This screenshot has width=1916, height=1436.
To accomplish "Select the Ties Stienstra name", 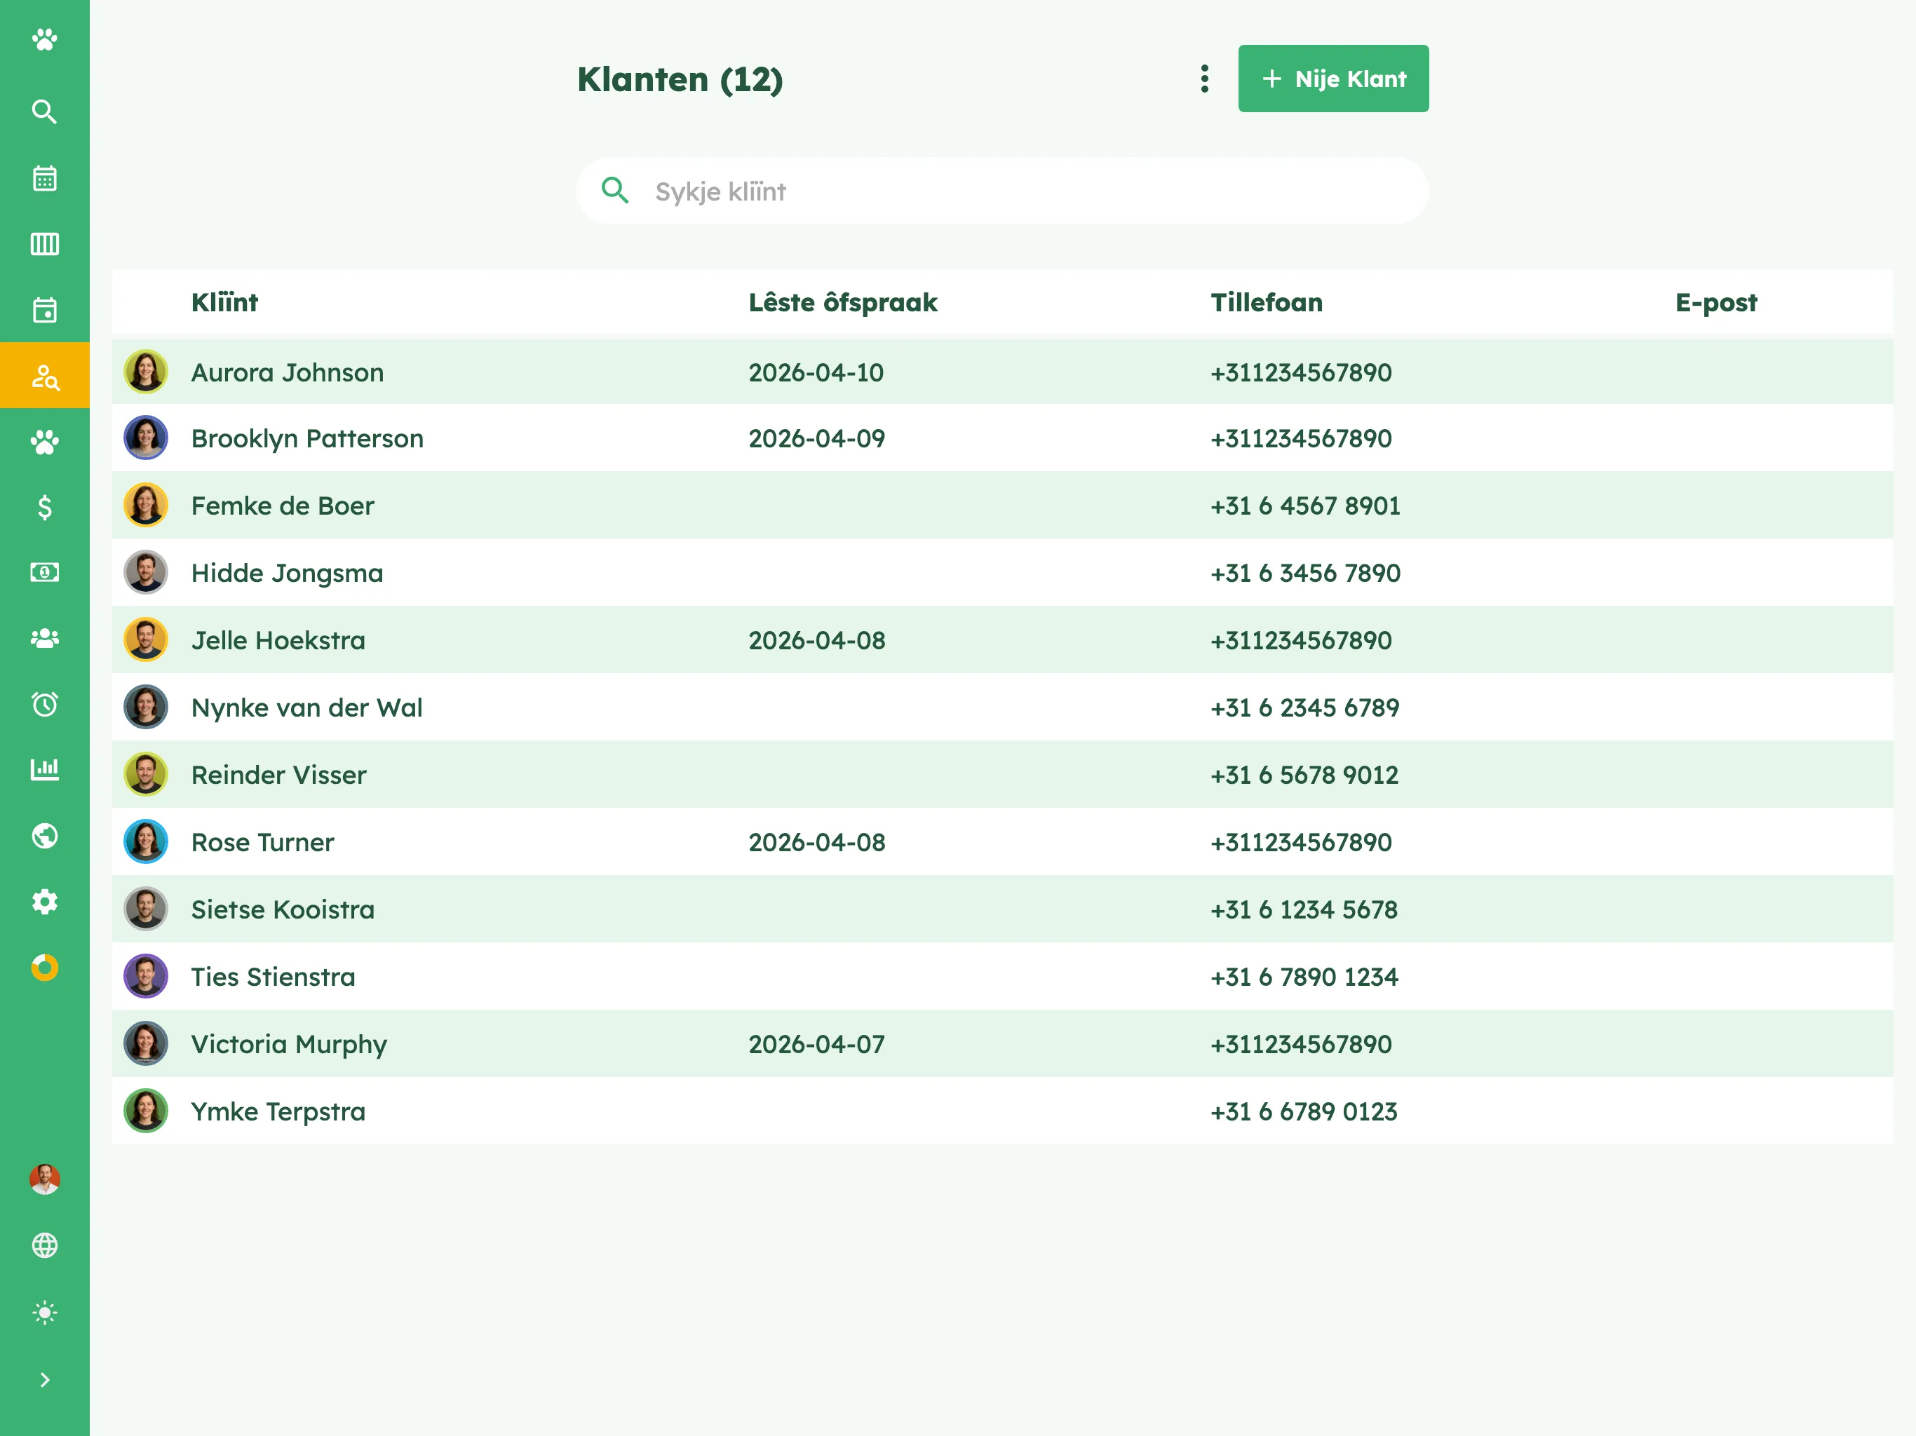I will coord(274,977).
